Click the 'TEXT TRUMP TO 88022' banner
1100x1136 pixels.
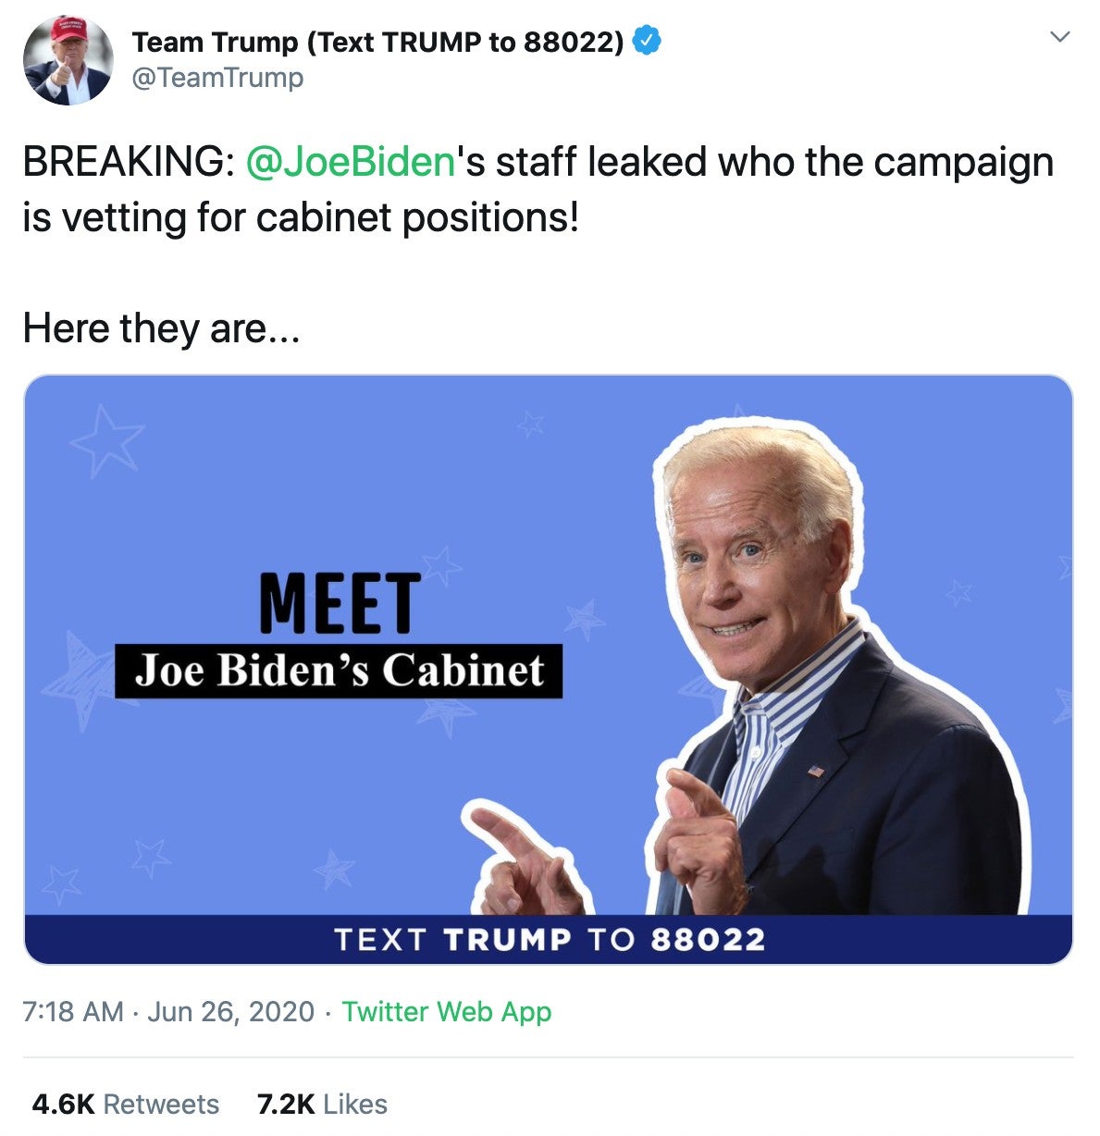pyautogui.click(x=549, y=940)
